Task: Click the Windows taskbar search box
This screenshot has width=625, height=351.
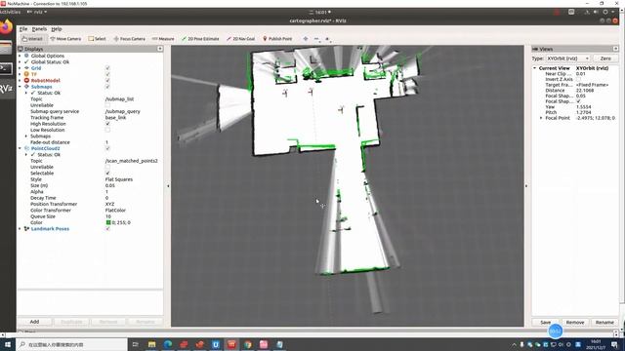Action: pos(71,344)
